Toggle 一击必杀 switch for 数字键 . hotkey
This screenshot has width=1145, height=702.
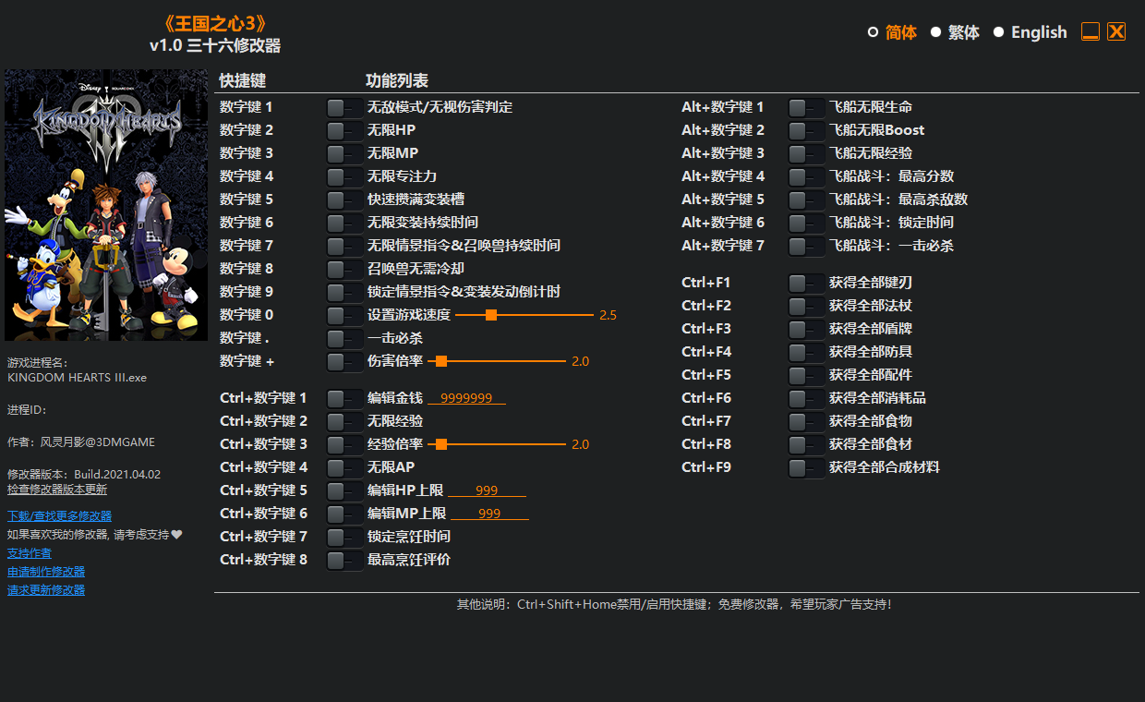click(x=344, y=338)
